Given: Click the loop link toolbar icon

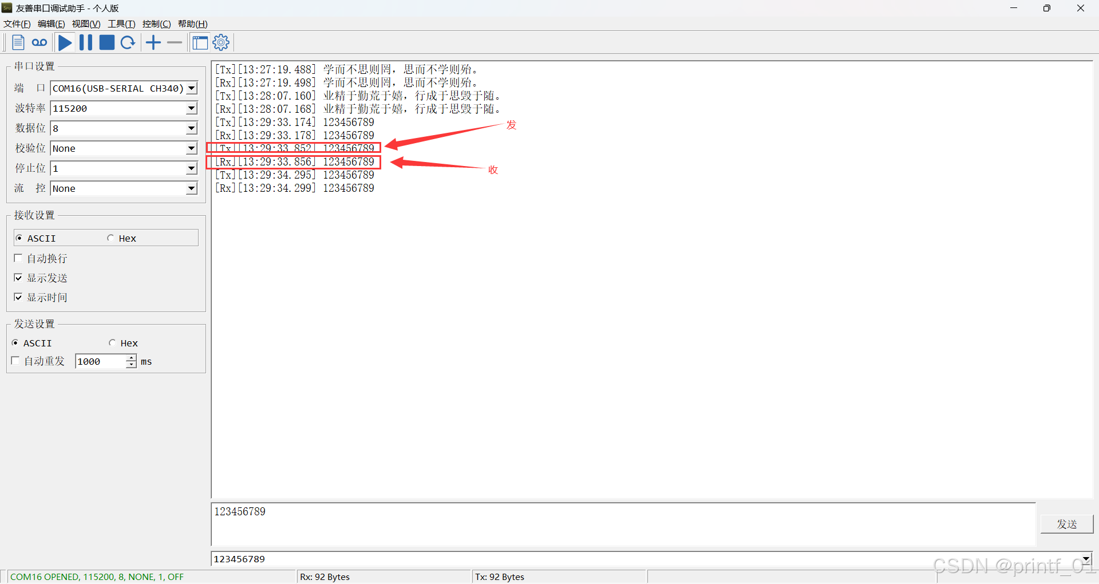Looking at the screenshot, I should [39, 42].
